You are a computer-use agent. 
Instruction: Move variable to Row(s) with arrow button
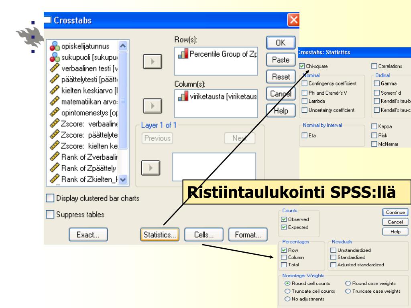pyautogui.click(x=152, y=61)
